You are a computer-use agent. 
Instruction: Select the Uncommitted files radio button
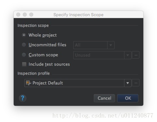(x=24, y=45)
